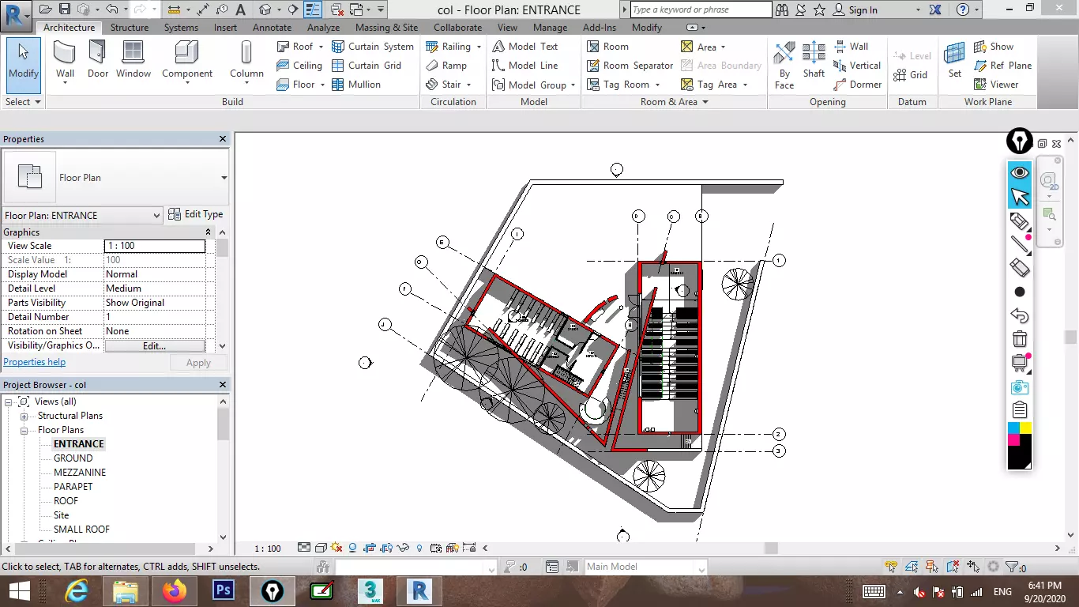The image size is (1079, 607).
Task: Select the Dormer opening tool
Action: 857,85
